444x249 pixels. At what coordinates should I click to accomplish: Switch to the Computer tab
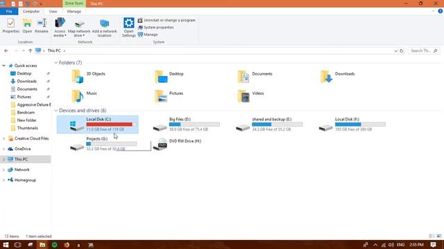(x=31, y=11)
